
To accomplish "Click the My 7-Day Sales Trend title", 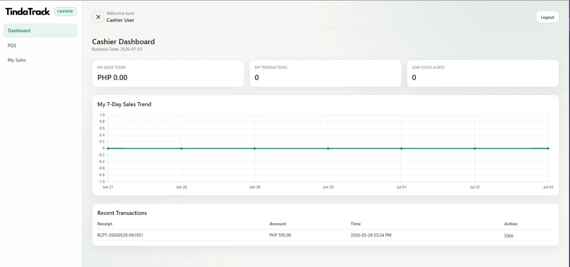I will tap(124, 104).
